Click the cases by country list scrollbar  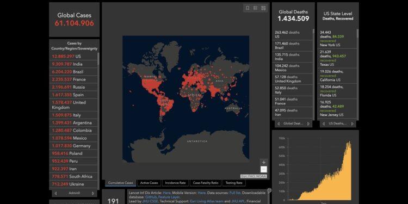point(98,59)
